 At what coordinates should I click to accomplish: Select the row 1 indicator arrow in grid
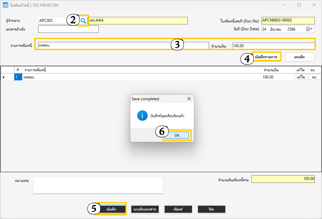click(x=4, y=77)
